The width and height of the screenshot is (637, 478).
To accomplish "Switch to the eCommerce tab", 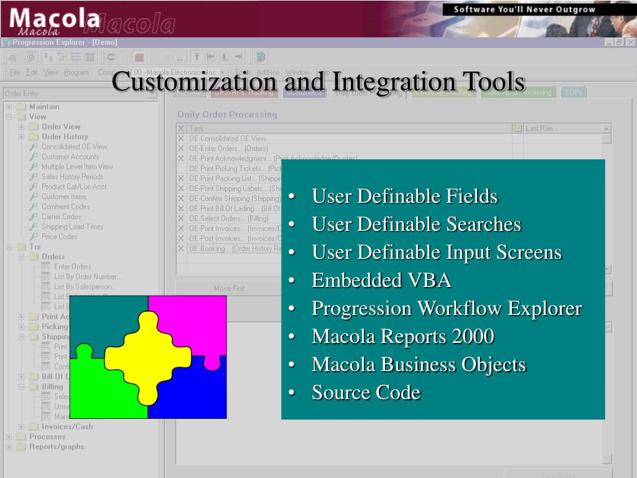I will (x=304, y=93).
